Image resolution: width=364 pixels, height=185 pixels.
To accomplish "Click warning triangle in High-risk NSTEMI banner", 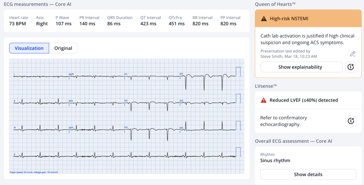I will pos(264,18).
